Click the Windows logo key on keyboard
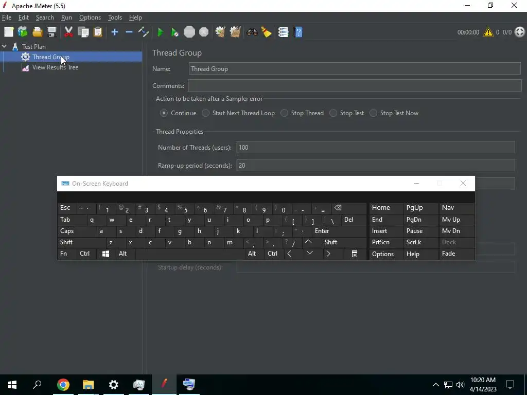The image size is (527, 395). tap(106, 254)
